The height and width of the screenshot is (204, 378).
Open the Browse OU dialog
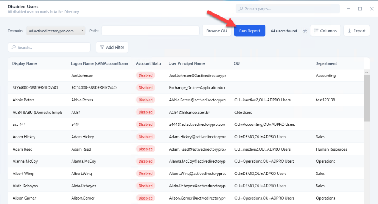[216, 31]
